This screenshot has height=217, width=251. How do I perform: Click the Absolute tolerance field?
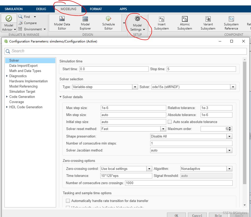216,115
